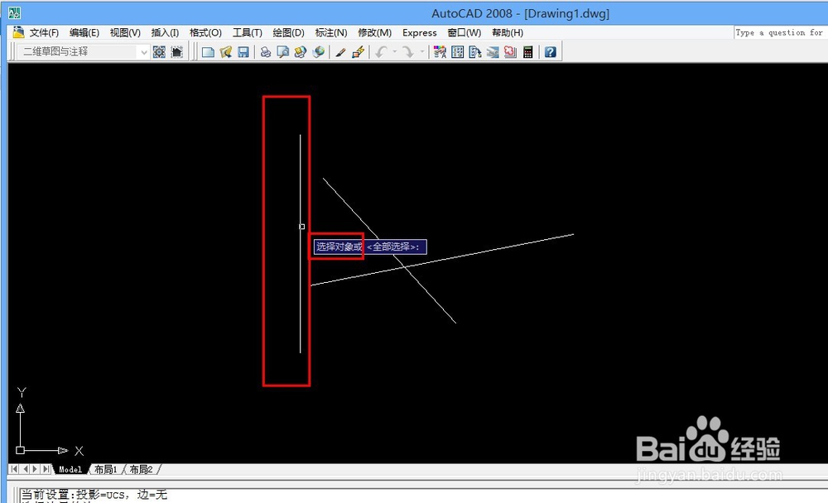Open the 视图(V) menu
The image size is (828, 503).
click(x=125, y=33)
